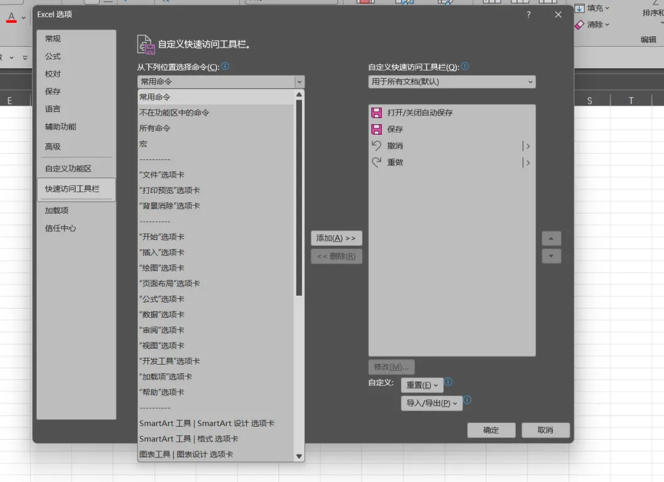Screen dimensions: 664x482
Task: Choose "公式"选项卡 in the list
Action: coord(216,299)
